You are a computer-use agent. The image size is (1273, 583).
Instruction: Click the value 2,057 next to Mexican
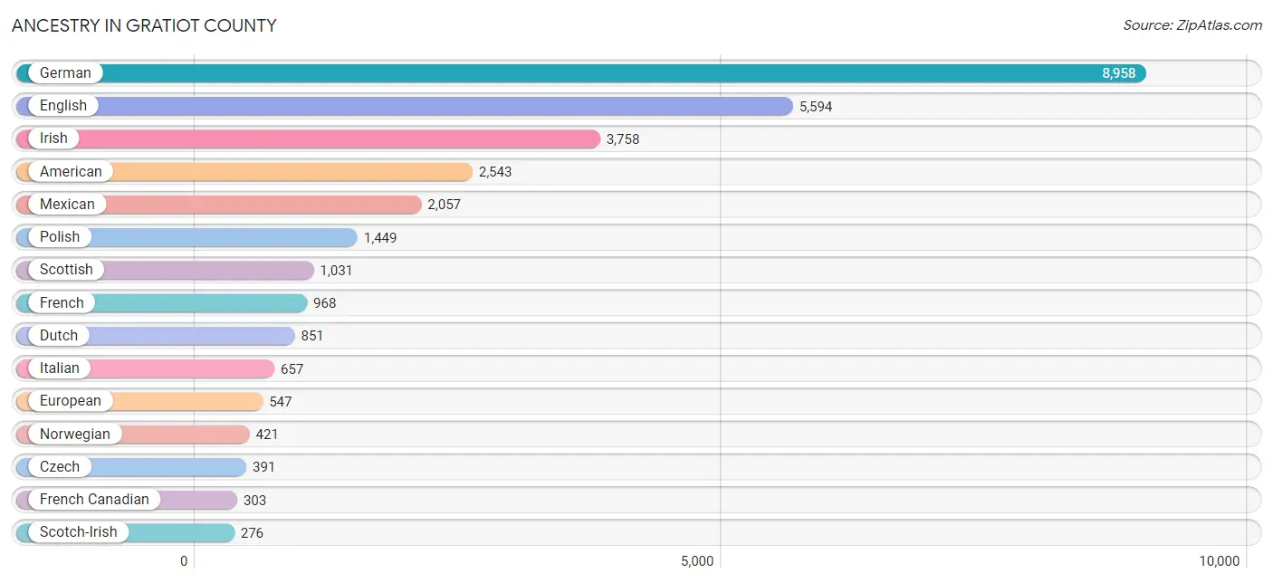click(445, 205)
